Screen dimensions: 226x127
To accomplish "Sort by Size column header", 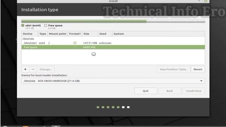I will pos(90,34).
